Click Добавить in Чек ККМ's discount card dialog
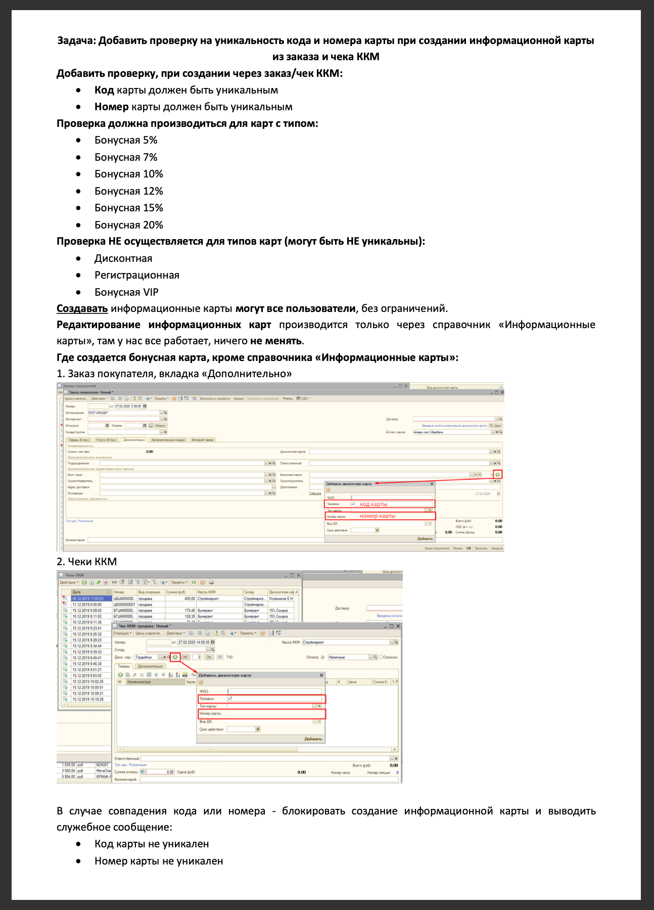654x910 pixels. [x=313, y=739]
